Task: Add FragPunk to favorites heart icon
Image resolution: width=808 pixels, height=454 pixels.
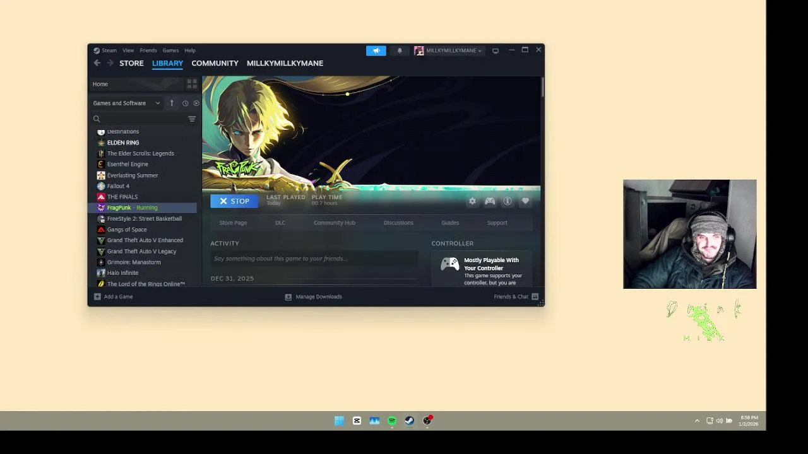Action: 525,201
